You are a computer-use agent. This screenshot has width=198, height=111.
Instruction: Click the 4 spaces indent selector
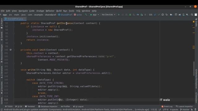coord(174,110)
